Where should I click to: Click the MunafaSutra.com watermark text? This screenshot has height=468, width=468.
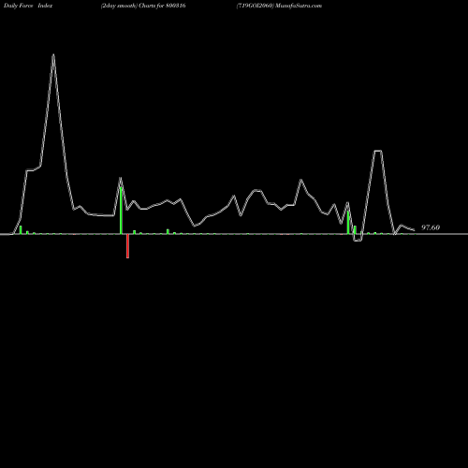299,6
